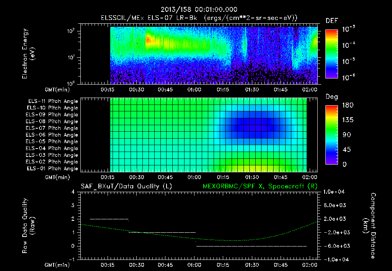This screenshot has width=392, height=271.
Task: Click the 1.0e+04 right axis value
Action: pos(334,192)
